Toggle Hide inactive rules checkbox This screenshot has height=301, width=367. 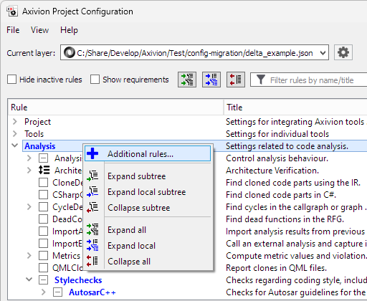click(x=11, y=80)
